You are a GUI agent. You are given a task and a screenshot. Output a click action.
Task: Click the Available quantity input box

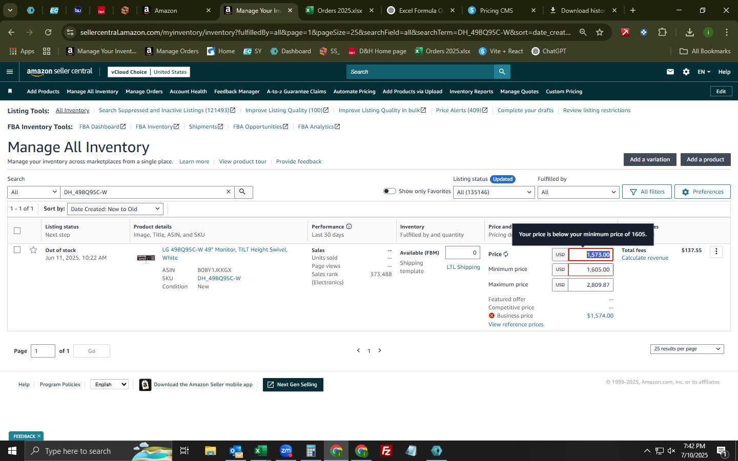click(462, 253)
